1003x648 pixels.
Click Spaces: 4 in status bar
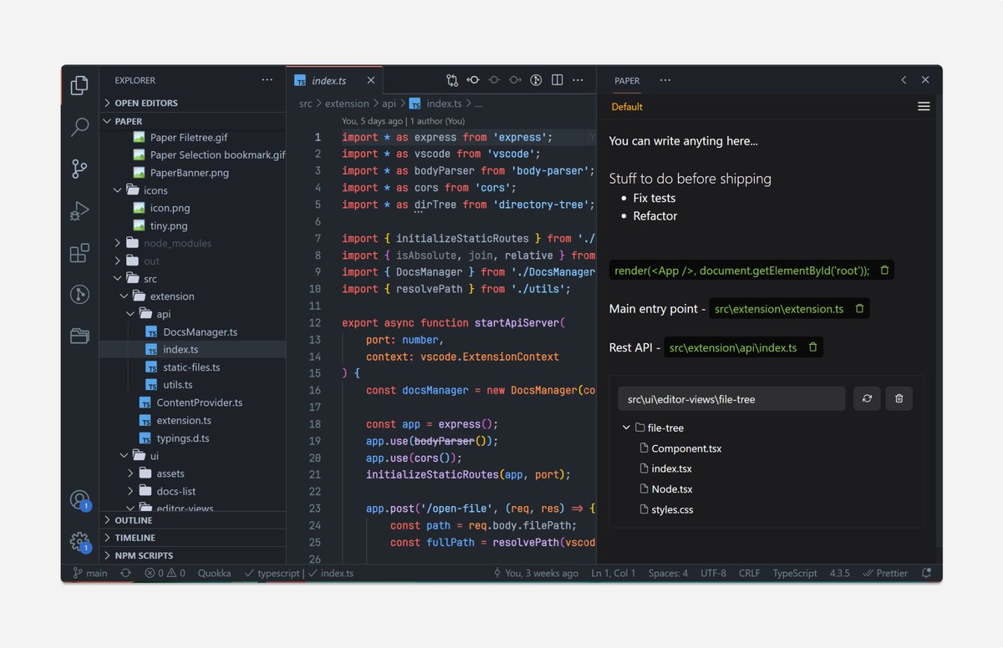point(668,573)
